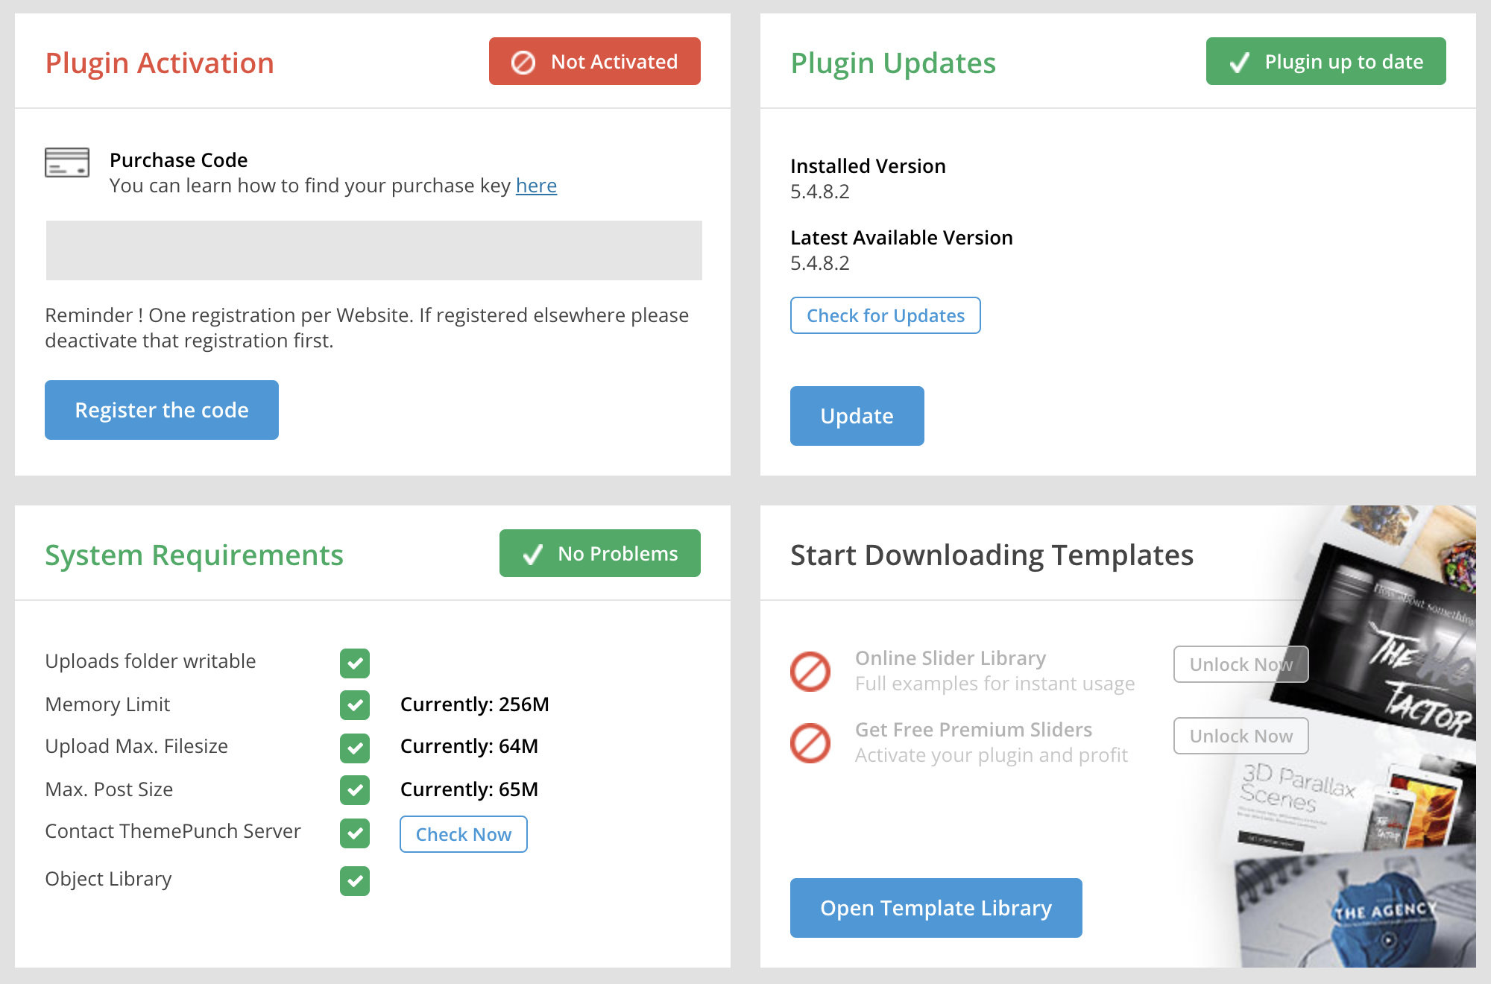Viewport: 1491px width, 984px height.
Task: Click the Plugin up to date badge
Action: [x=1325, y=61]
